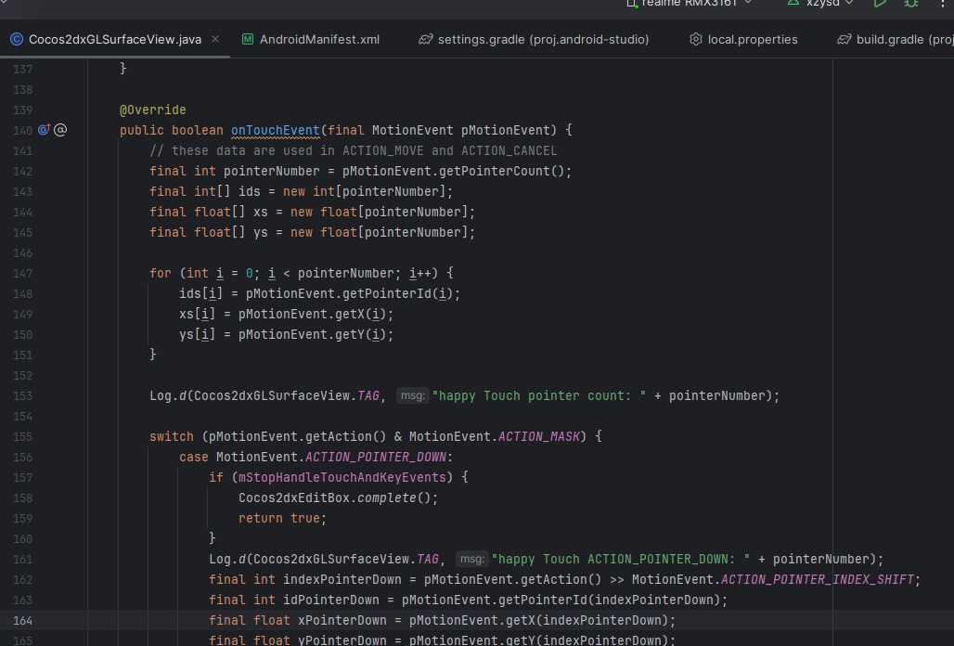
Task: Click mStopHandleTouchAndKeyEvents field on line 157
Action: pos(342,477)
